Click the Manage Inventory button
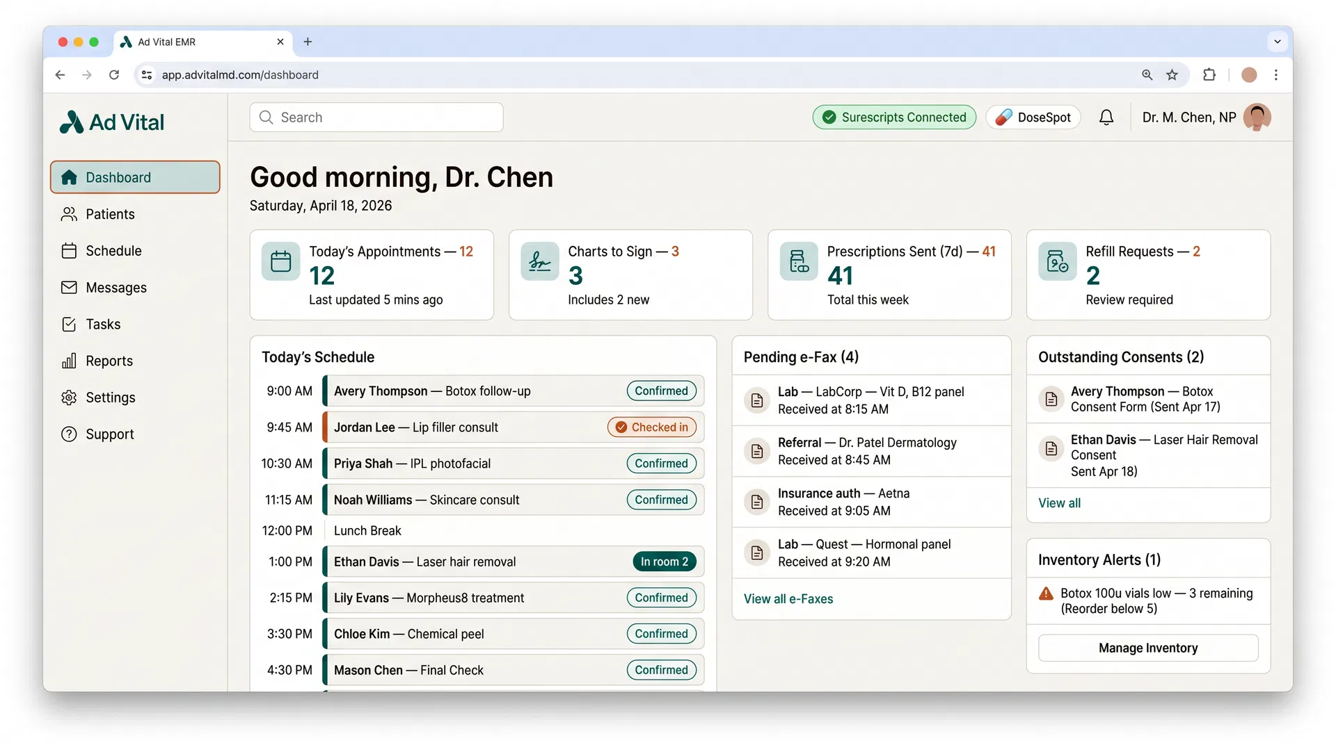Viewport: 1336px width, 745px height. click(x=1147, y=647)
